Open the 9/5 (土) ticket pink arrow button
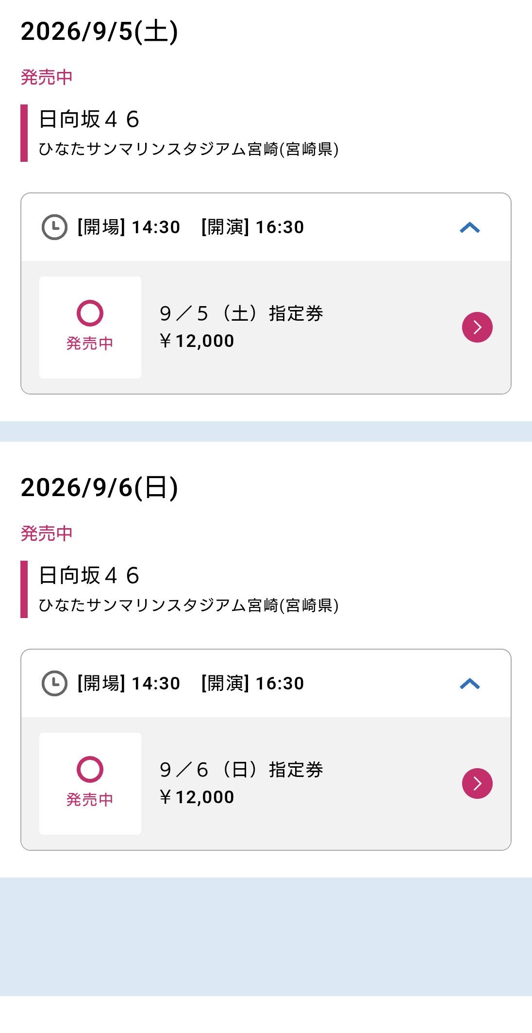Viewport: 532px width, 1033px height. tap(477, 327)
